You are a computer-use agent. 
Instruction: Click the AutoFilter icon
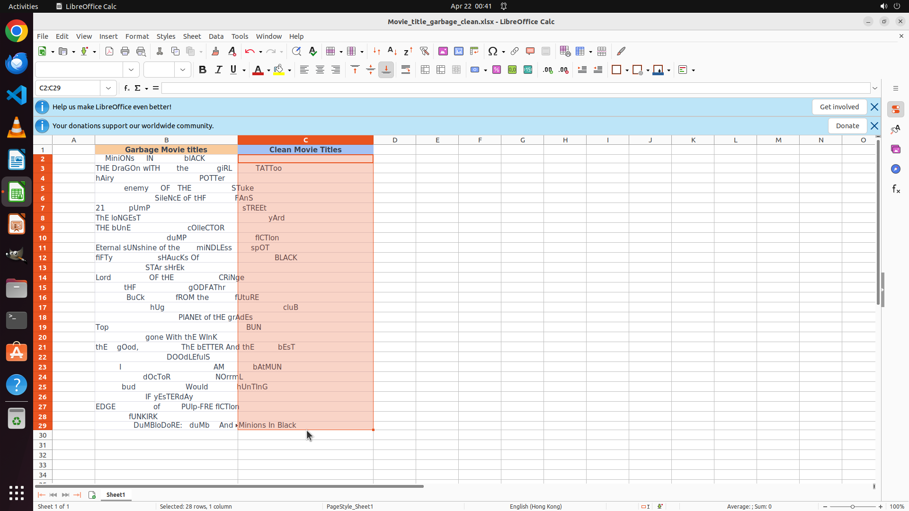point(424,51)
